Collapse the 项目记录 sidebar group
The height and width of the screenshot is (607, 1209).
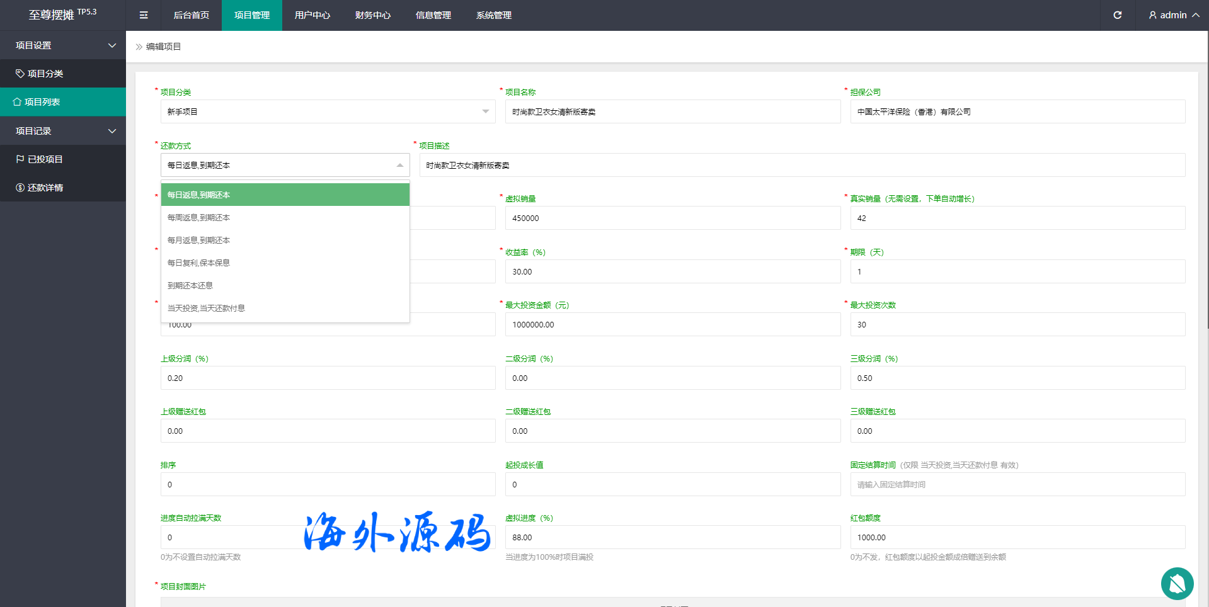tap(112, 131)
